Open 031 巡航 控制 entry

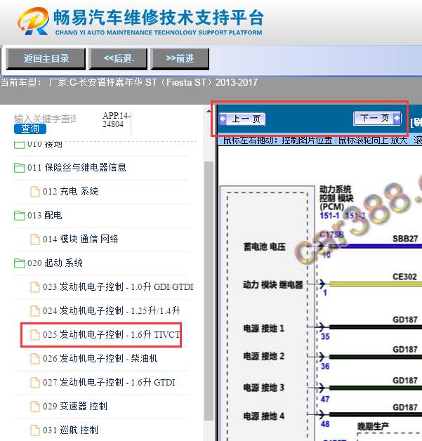(x=70, y=430)
